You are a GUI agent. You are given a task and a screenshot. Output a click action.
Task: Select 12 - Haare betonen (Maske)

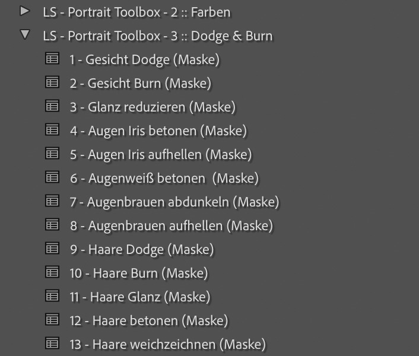[x=148, y=320]
